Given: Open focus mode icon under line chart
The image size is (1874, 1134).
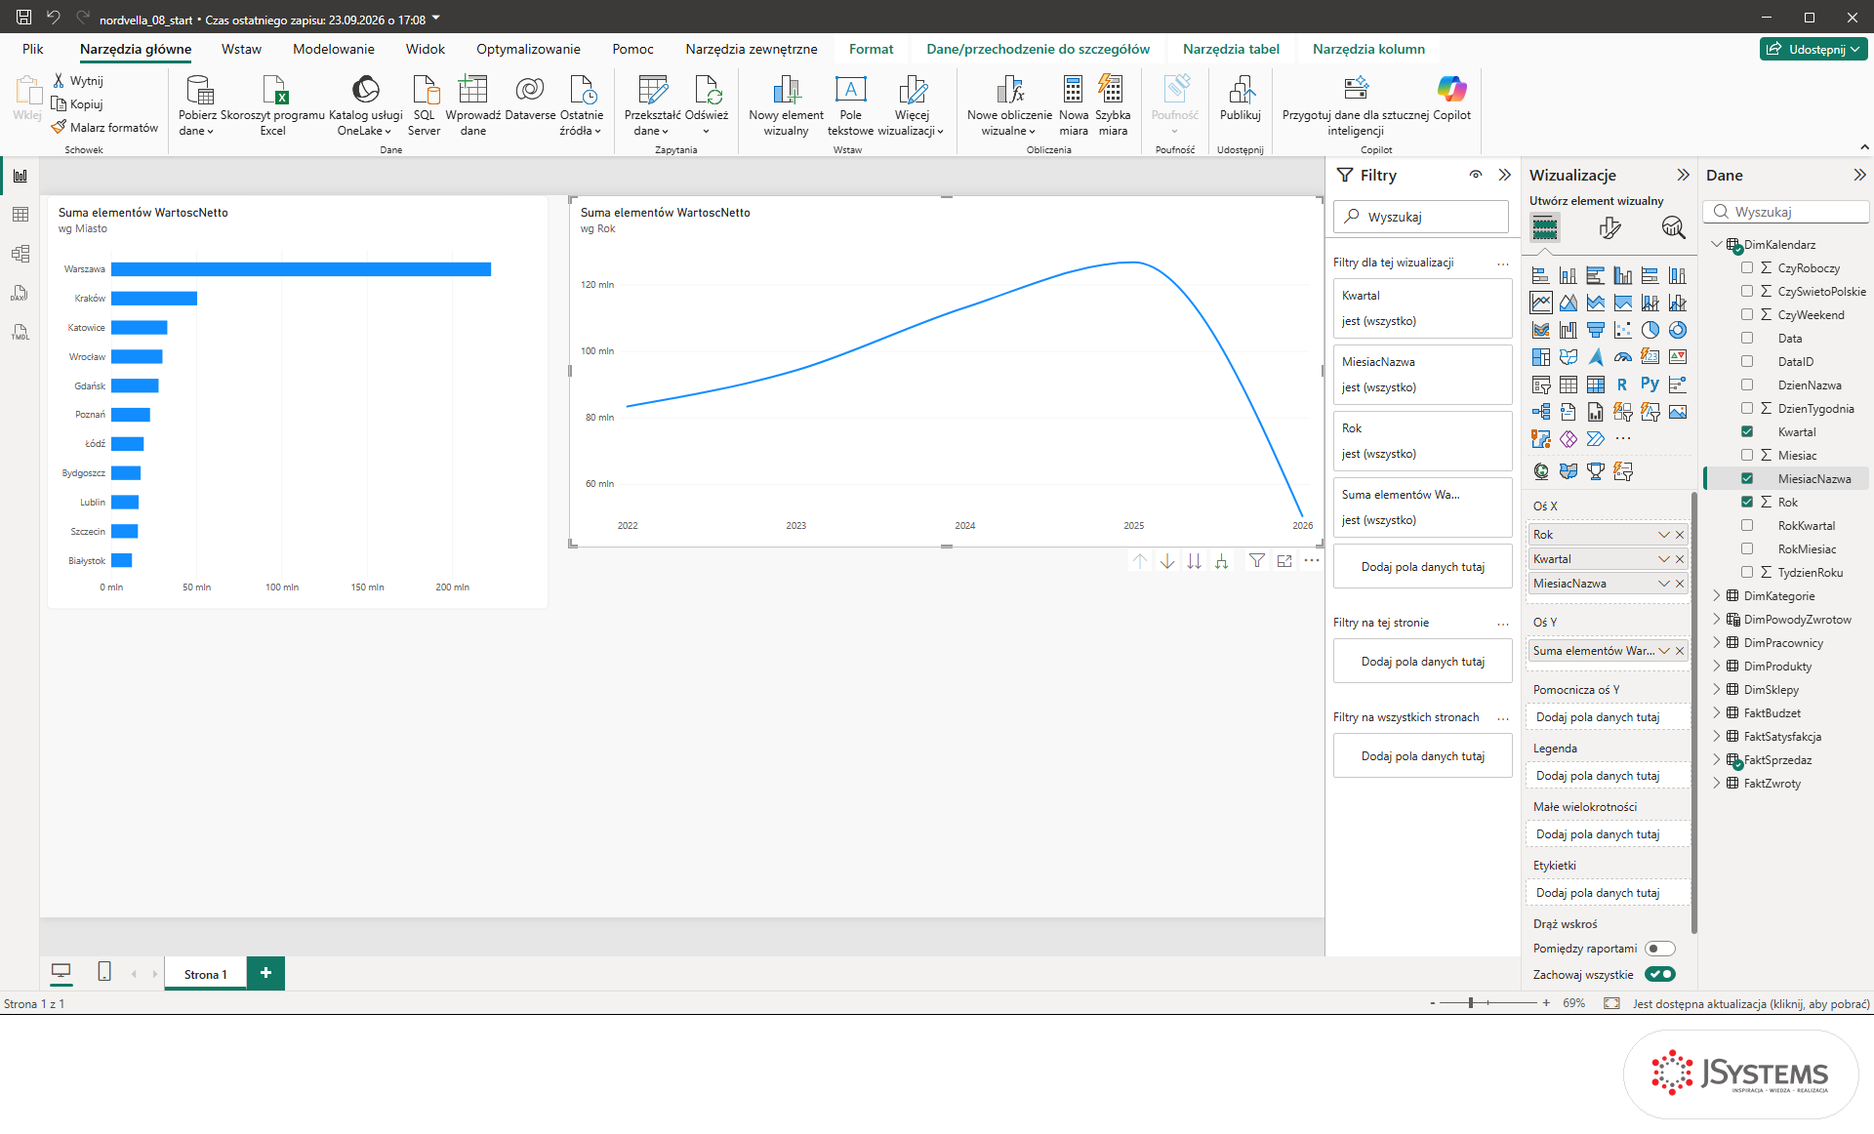Looking at the screenshot, I should pos(1284,561).
